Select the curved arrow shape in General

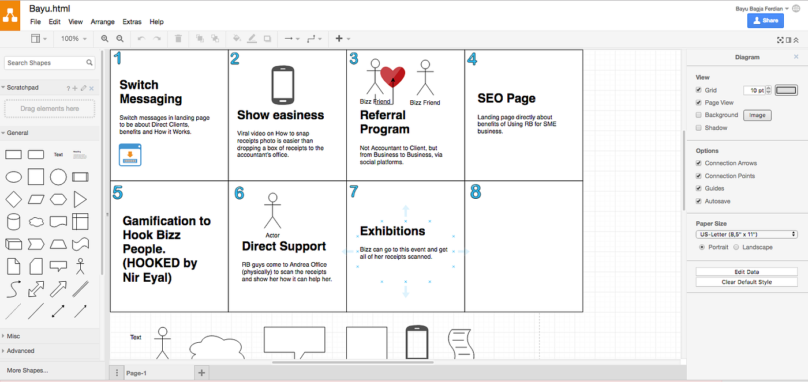click(14, 288)
